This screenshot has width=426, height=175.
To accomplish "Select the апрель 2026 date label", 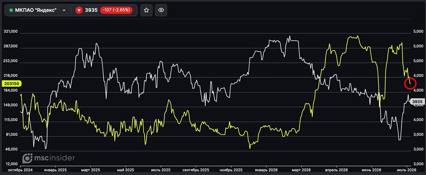I will coord(337,170).
